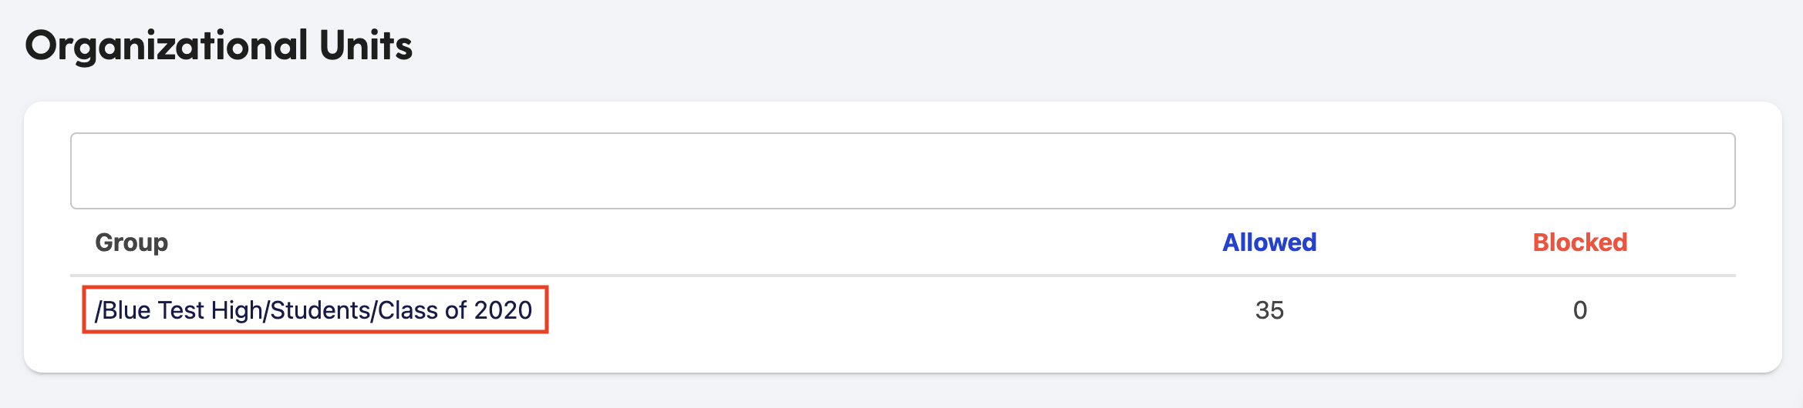View blocked items for Class of 2020
The height and width of the screenshot is (408, 1803).
click(x=1580, y=310)
